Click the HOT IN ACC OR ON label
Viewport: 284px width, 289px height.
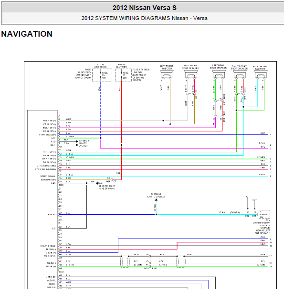coord(100,66)
